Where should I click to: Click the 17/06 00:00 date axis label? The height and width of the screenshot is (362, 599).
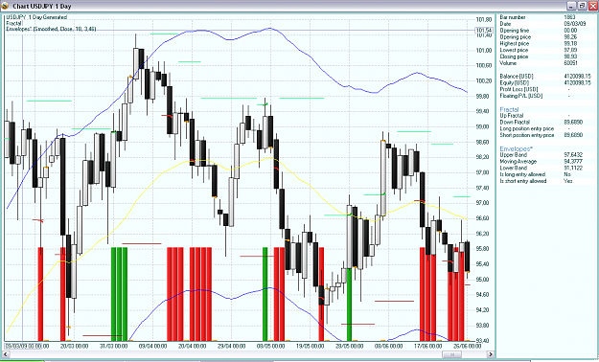(427, 346)
